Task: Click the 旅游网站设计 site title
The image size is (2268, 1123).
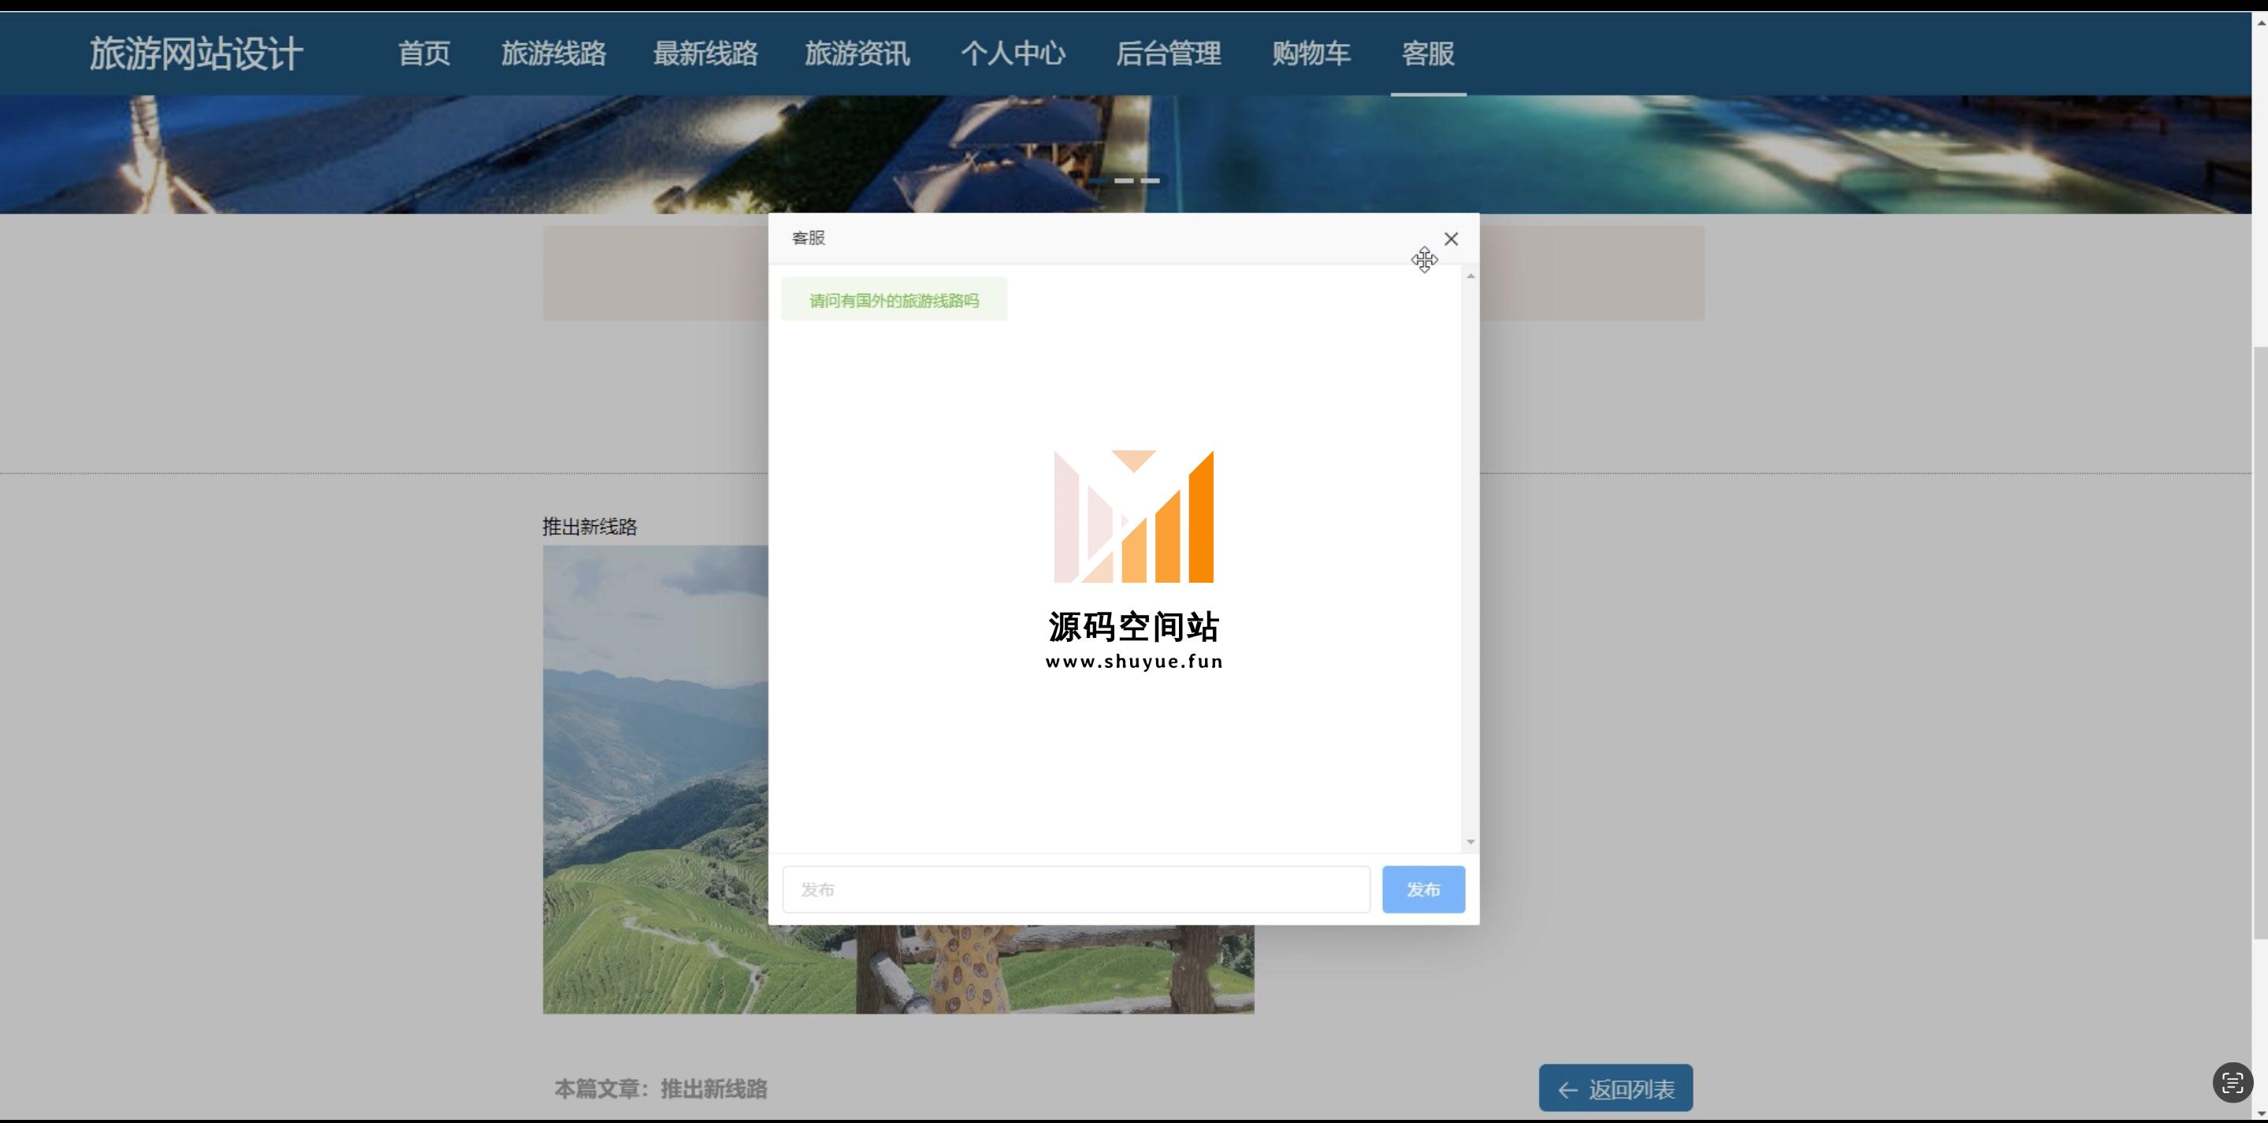Action: [196, 54]
